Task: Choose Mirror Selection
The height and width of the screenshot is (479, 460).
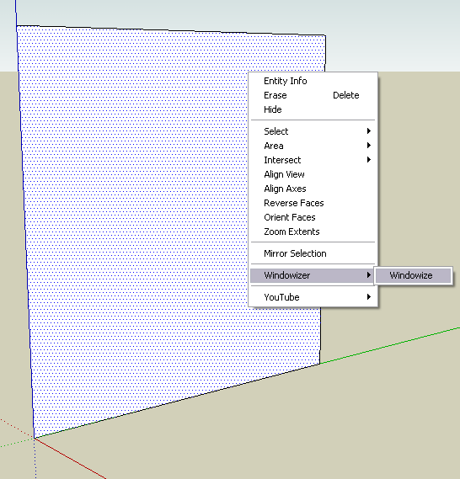Action: click(x=313, y=253)
